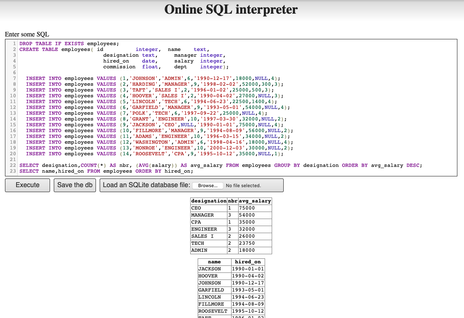Click the 'Online SQL interpreter' heading
464x318 pixels.
pyautogui.click(x=231, y=9)
